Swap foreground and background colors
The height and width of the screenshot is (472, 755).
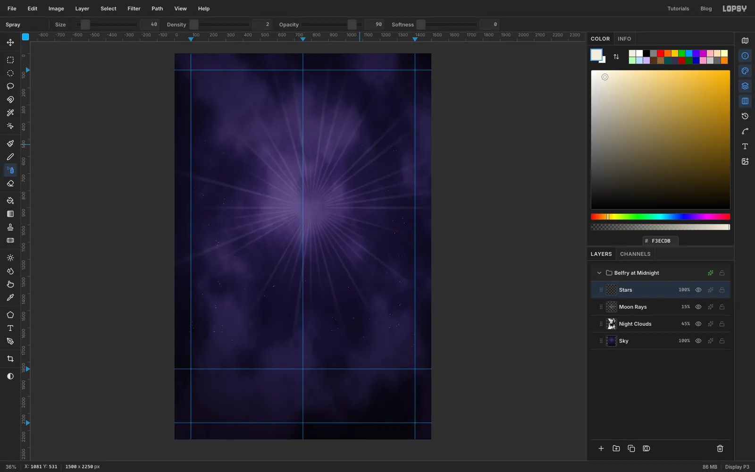click(x=616, y=57)
